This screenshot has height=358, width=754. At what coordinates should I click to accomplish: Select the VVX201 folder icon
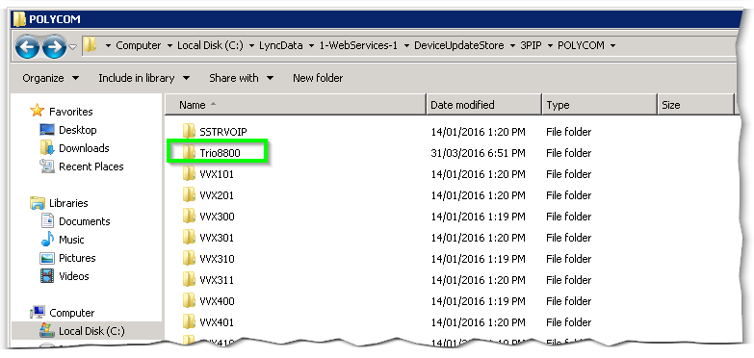pos(189,194)
